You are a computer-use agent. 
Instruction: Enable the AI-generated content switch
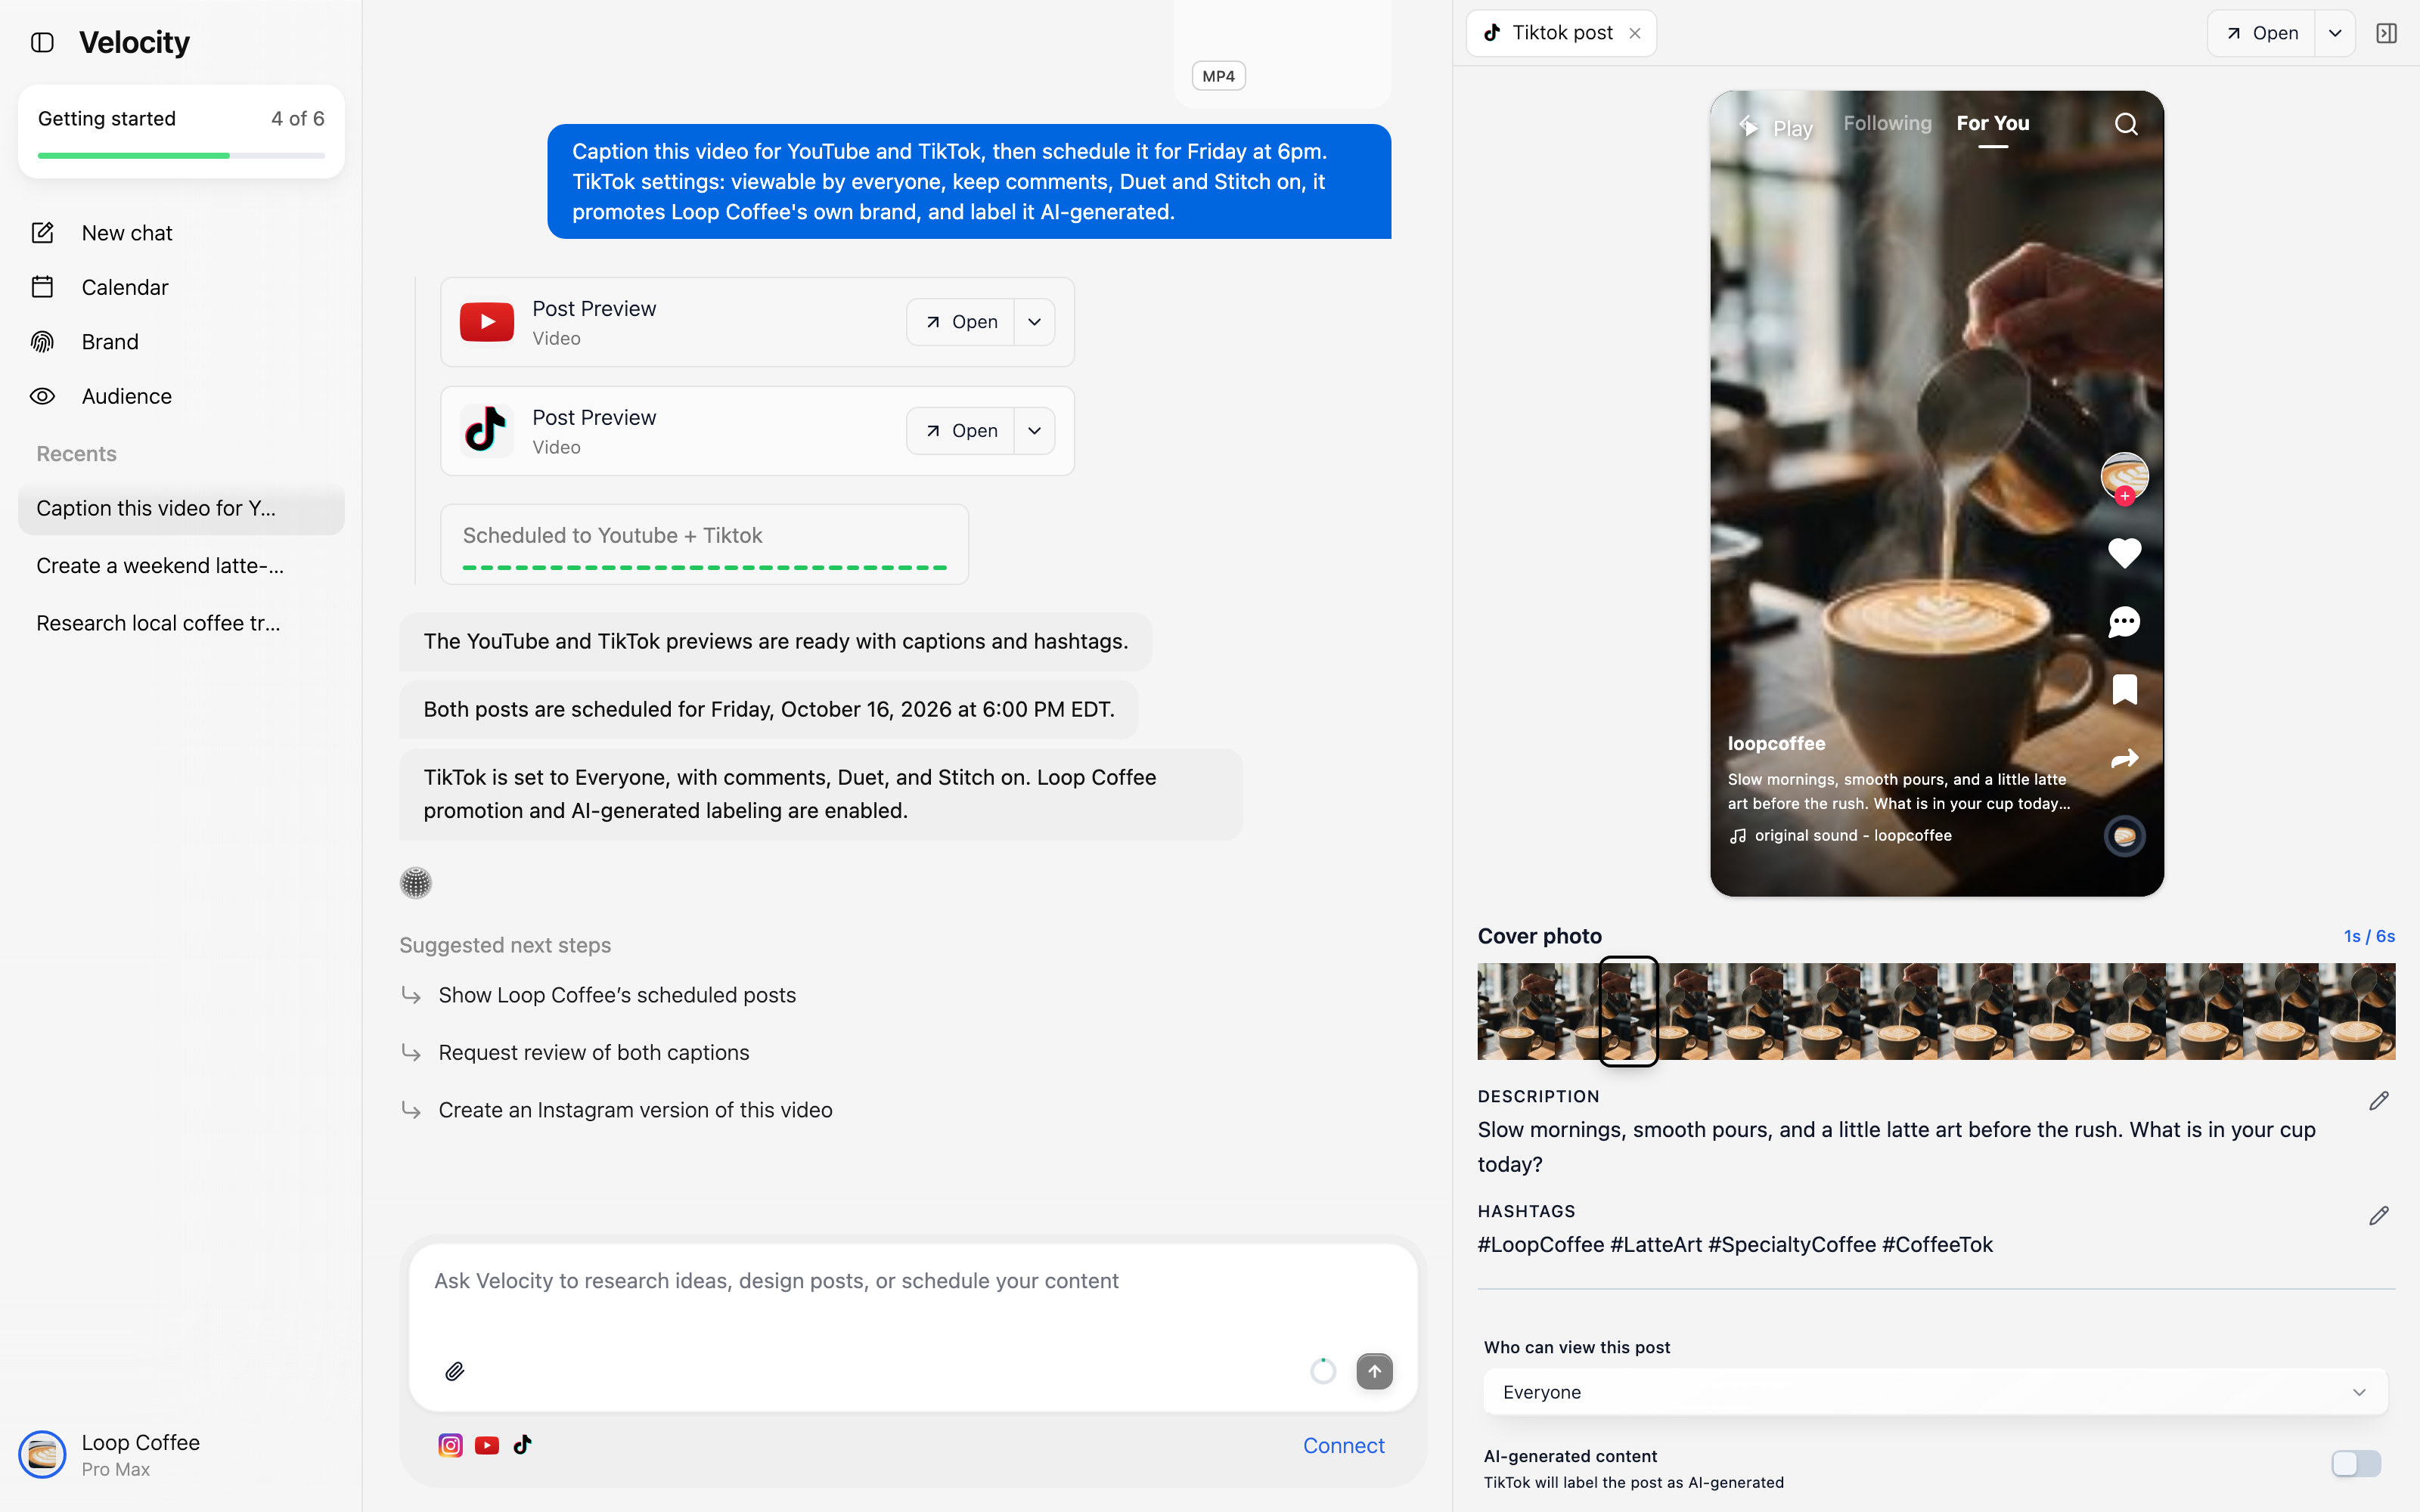(2356, 1464)
